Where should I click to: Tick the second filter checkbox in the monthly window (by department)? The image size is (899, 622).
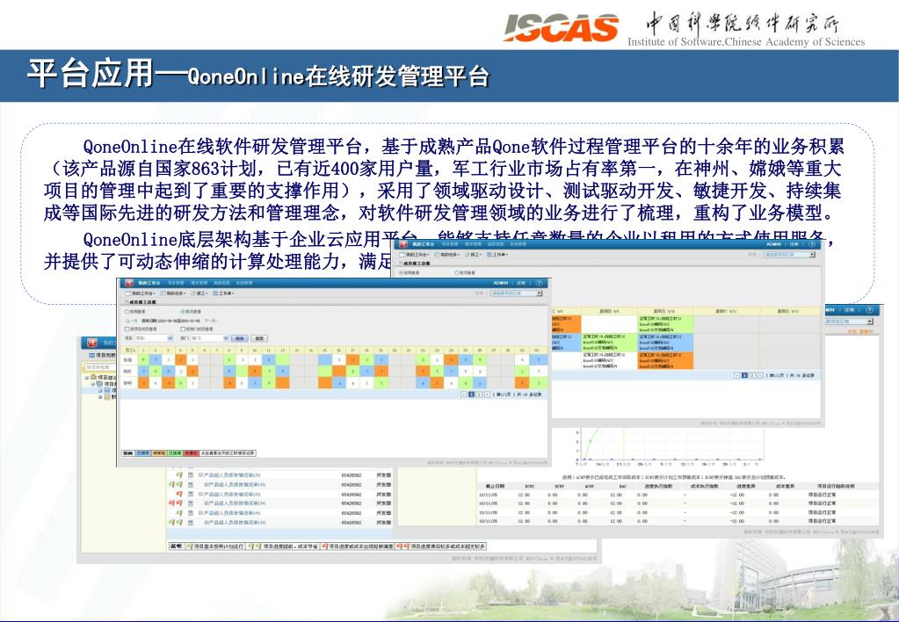(183, 329)
